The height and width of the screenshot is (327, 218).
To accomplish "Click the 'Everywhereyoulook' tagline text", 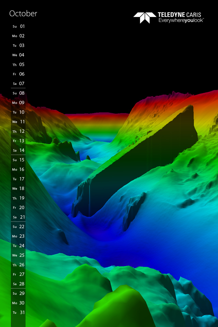I will tap(181, 20).
